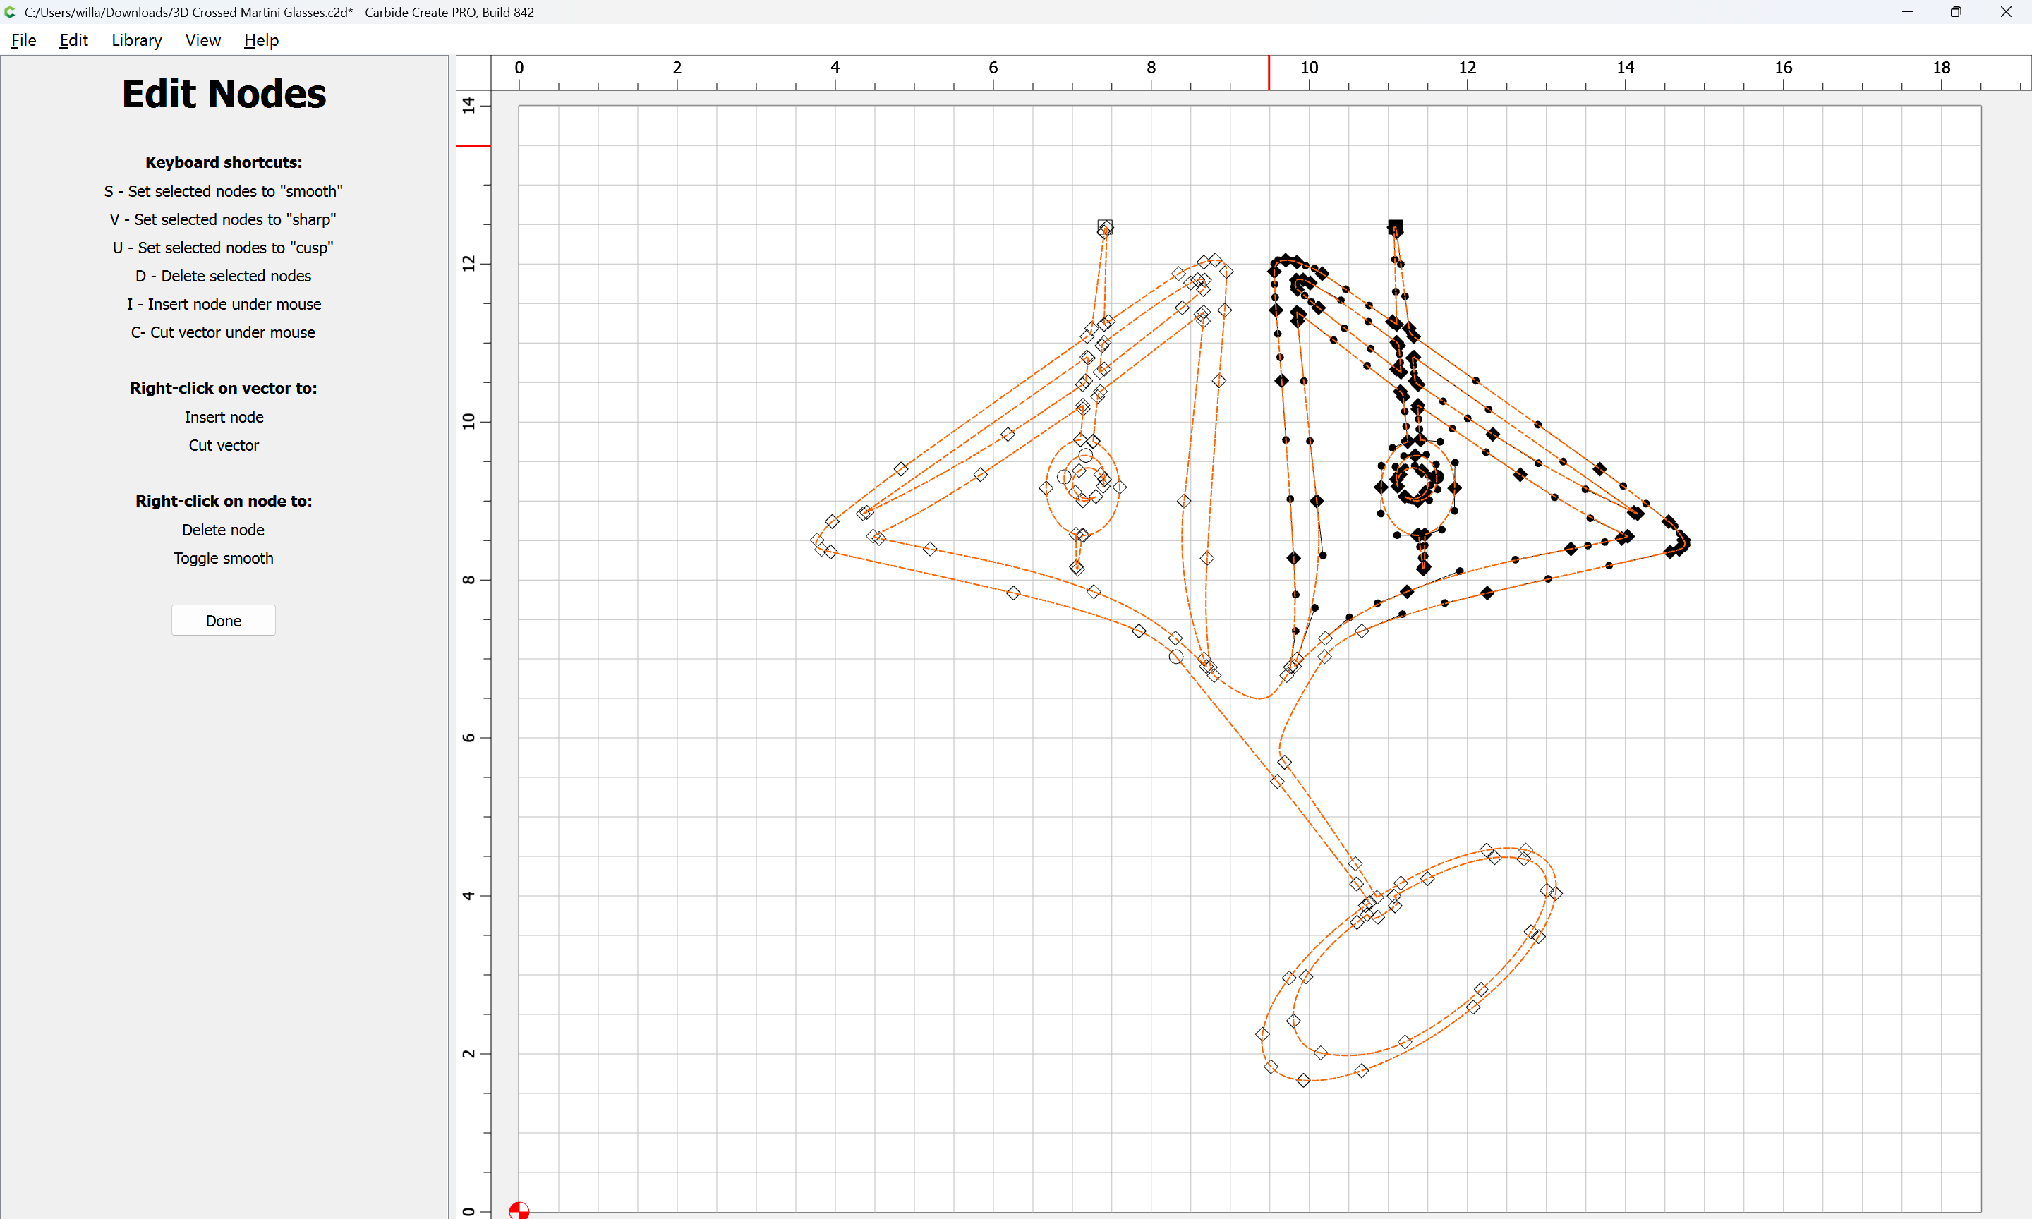This screenshot has width=2032, height=1219.
Task: Open the Library menu
Action: (136, 40)
